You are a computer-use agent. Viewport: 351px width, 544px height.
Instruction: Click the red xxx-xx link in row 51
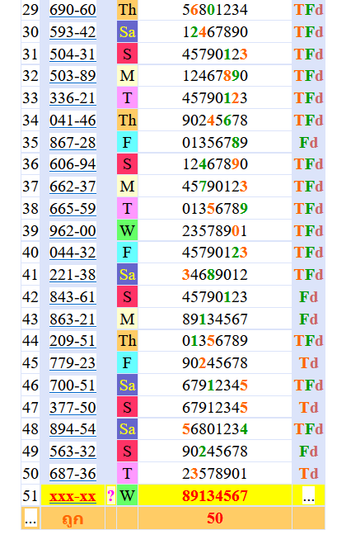tap(73, 496)
